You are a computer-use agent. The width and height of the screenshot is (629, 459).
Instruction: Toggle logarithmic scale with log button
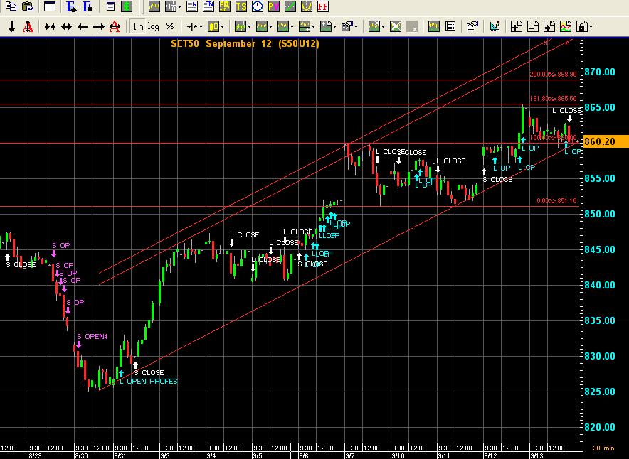pyautogui.click(x=153, y=27)
